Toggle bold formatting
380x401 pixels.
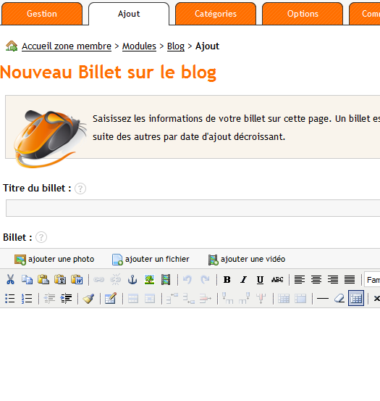point(227,279)
